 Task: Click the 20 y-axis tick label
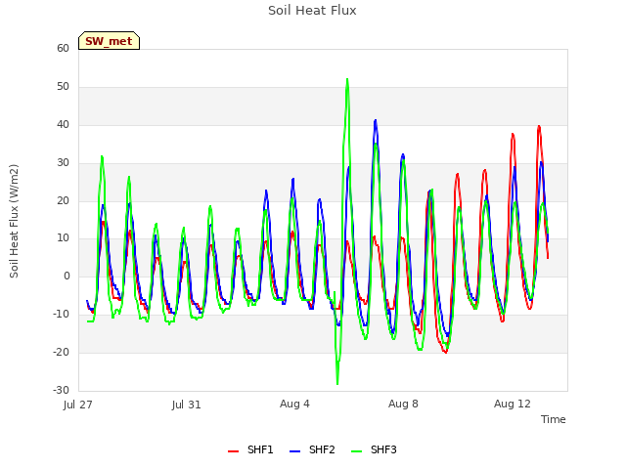63,200
